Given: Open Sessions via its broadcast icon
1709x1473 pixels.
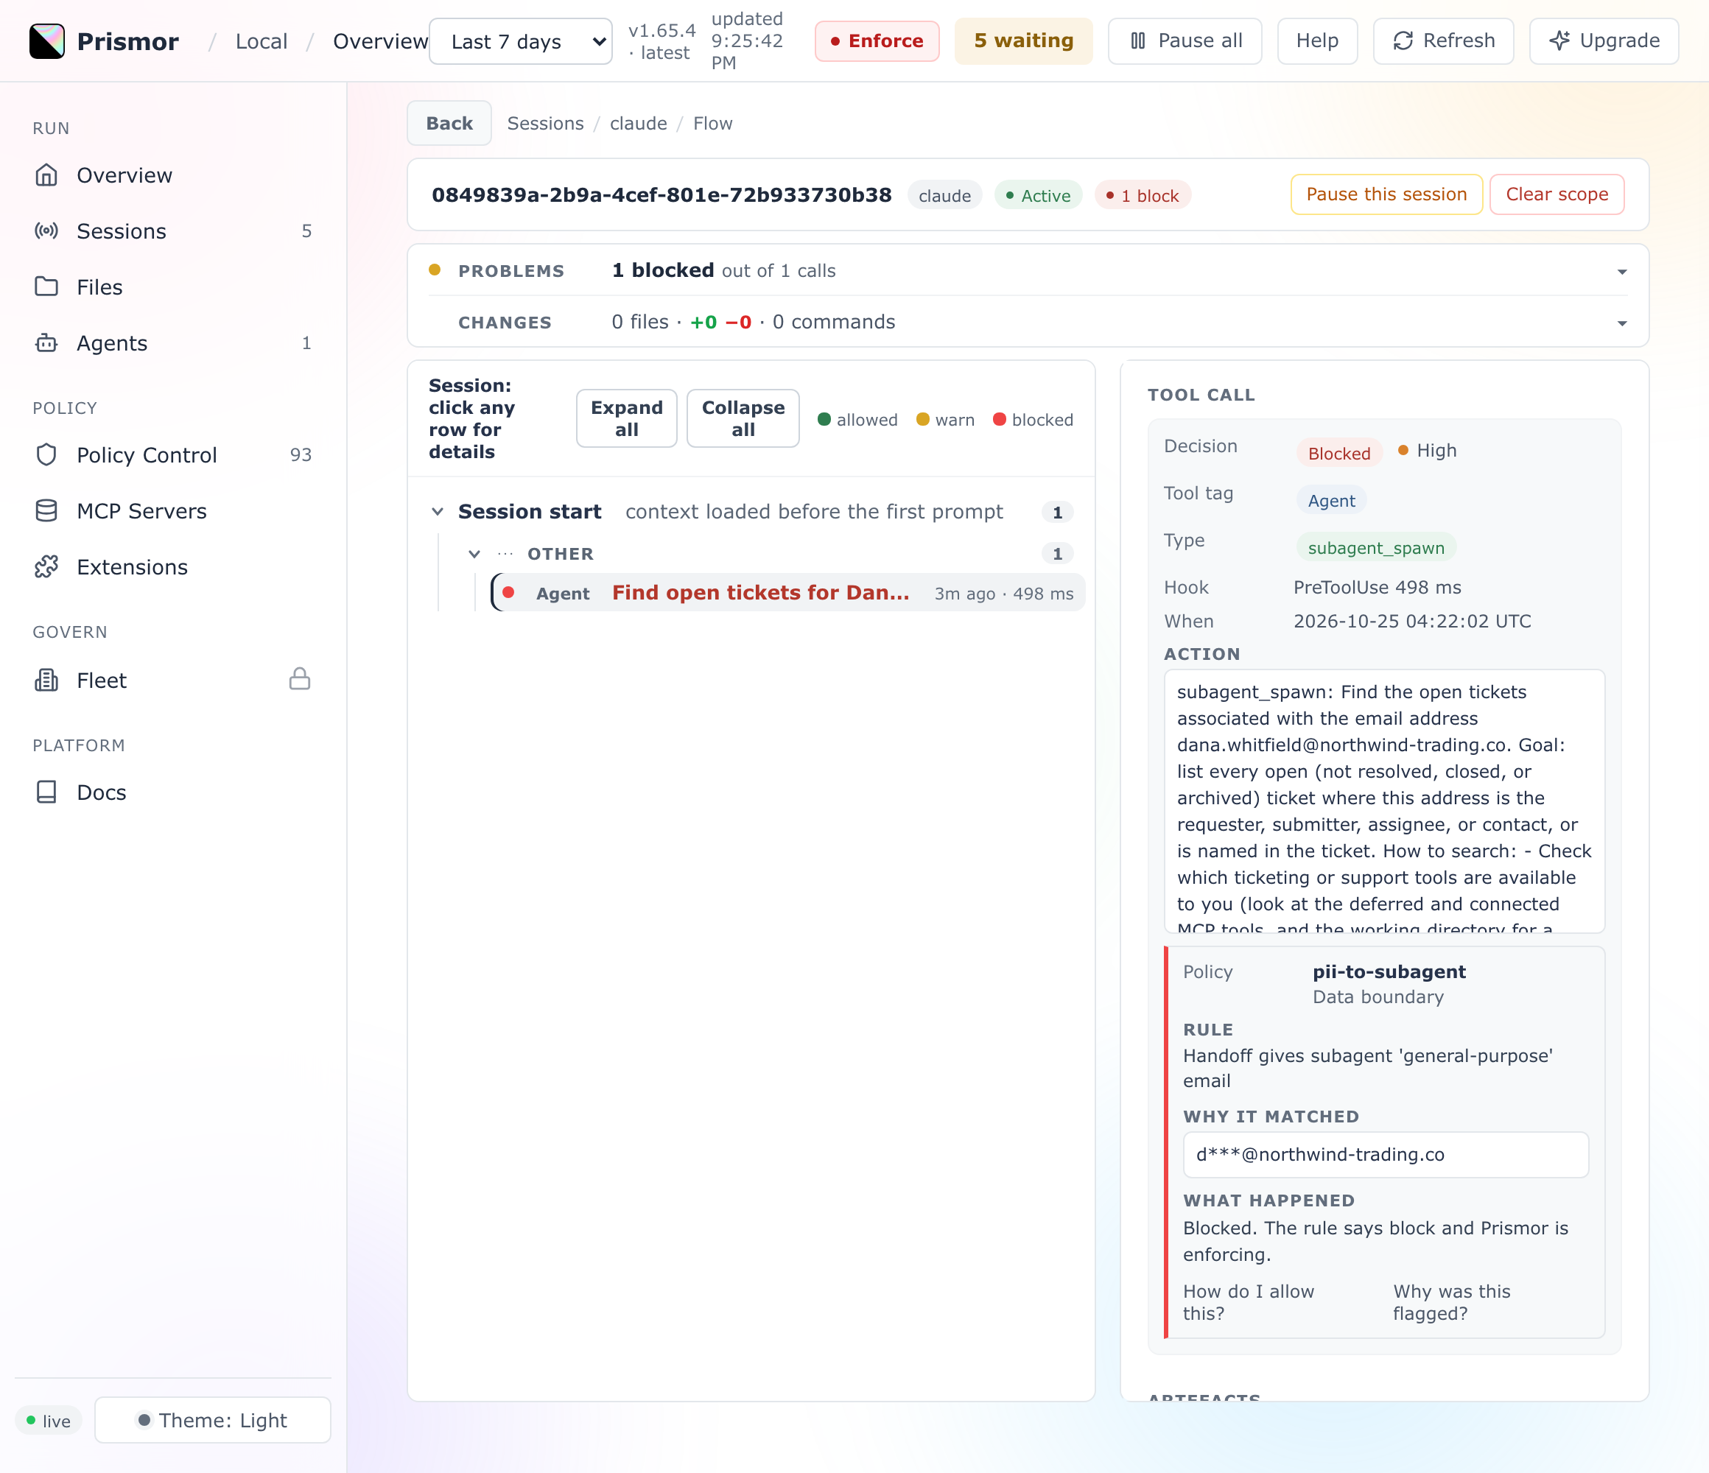Looking at the screenshot, I should (x=46, y=231).
